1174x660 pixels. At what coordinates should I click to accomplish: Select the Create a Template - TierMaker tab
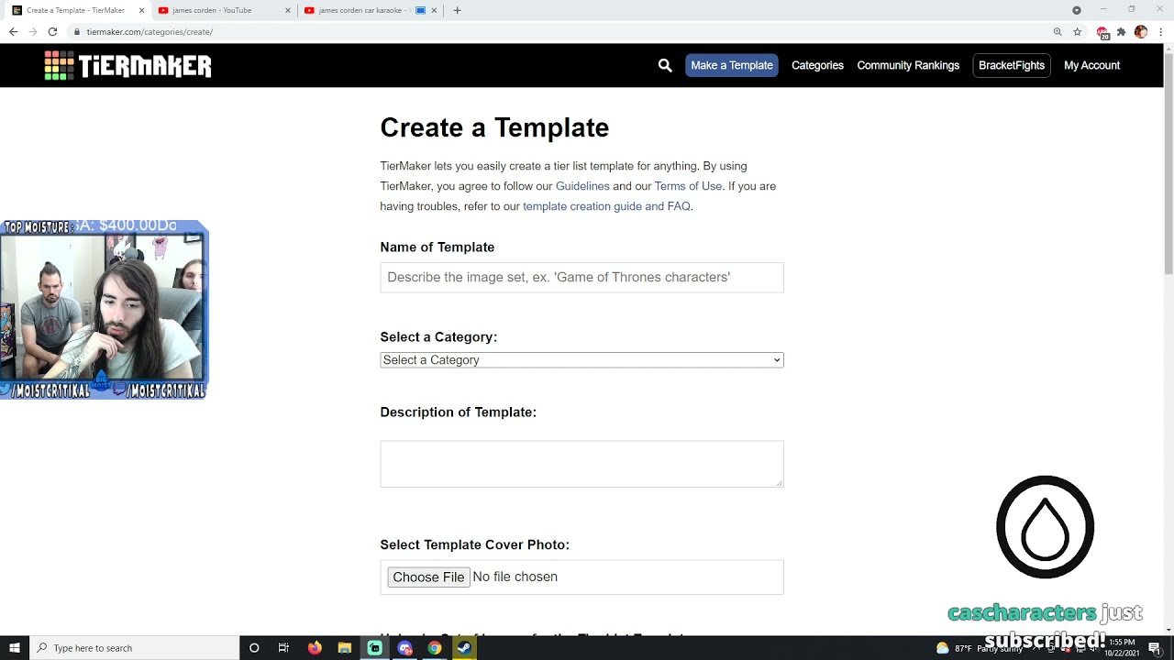pyautogui.click(x=76, y=10)
